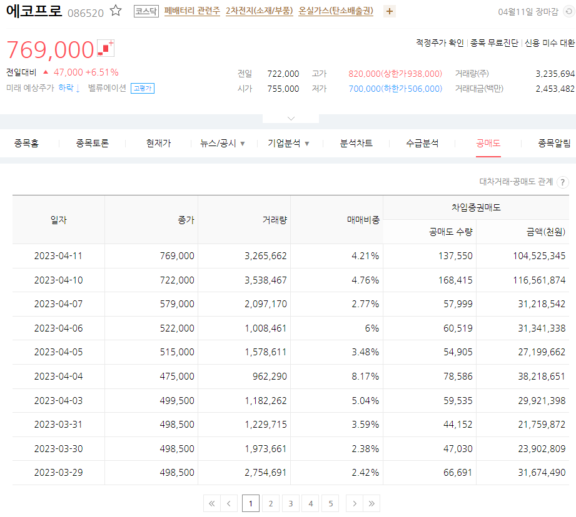This screenshot has width=576, height=517.
Task: Select the 2023-04-11 date cell
Action: tap(58, 256)
